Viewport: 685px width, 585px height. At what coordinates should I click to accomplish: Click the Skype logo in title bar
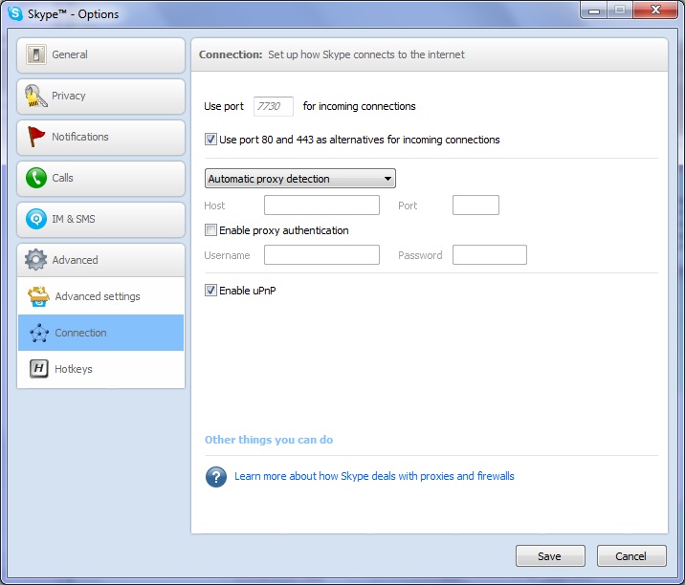point(15,13)
